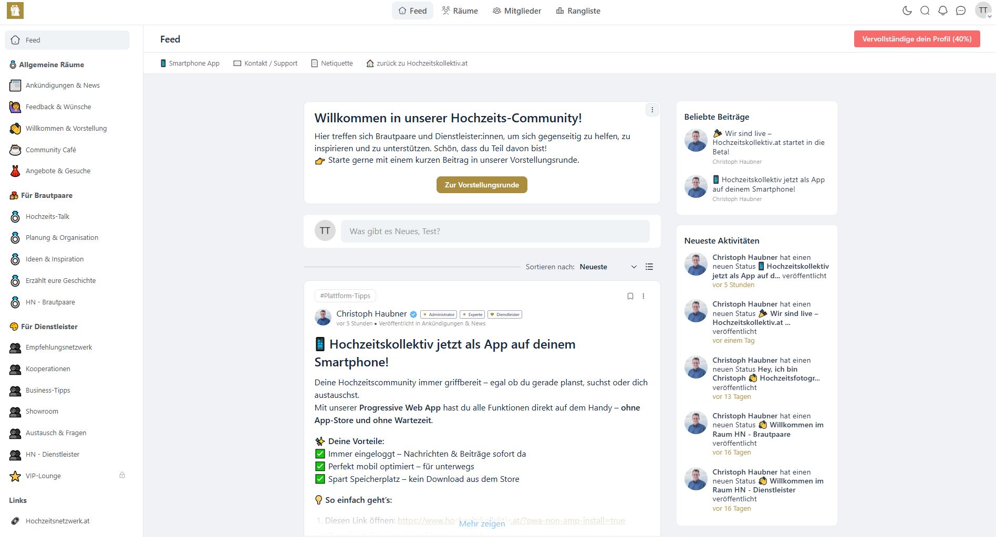Viewport: 996px width, 537px height.
Task: Open the Smartphone App link
Action: pyautogui.click(x=190, y=63)
